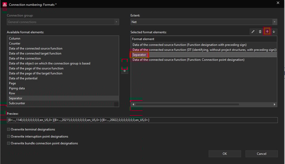
Task: Add element with right-arrow transfer button
Action: click(x=124, y=71)
